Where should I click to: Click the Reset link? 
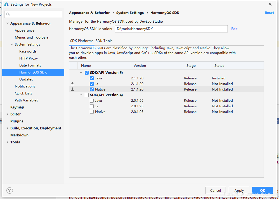[269, 13]
